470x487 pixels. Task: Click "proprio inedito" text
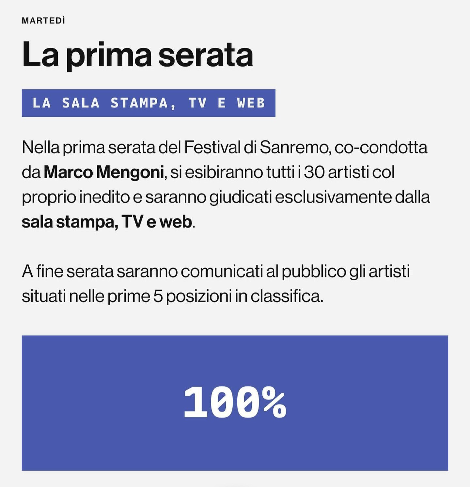(x=76, y=197)
